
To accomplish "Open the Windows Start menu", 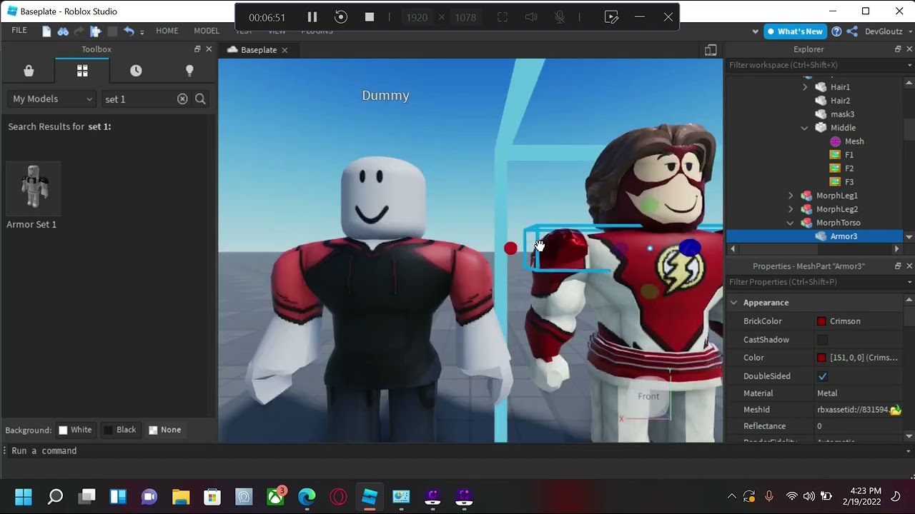I will coord(24,496).
